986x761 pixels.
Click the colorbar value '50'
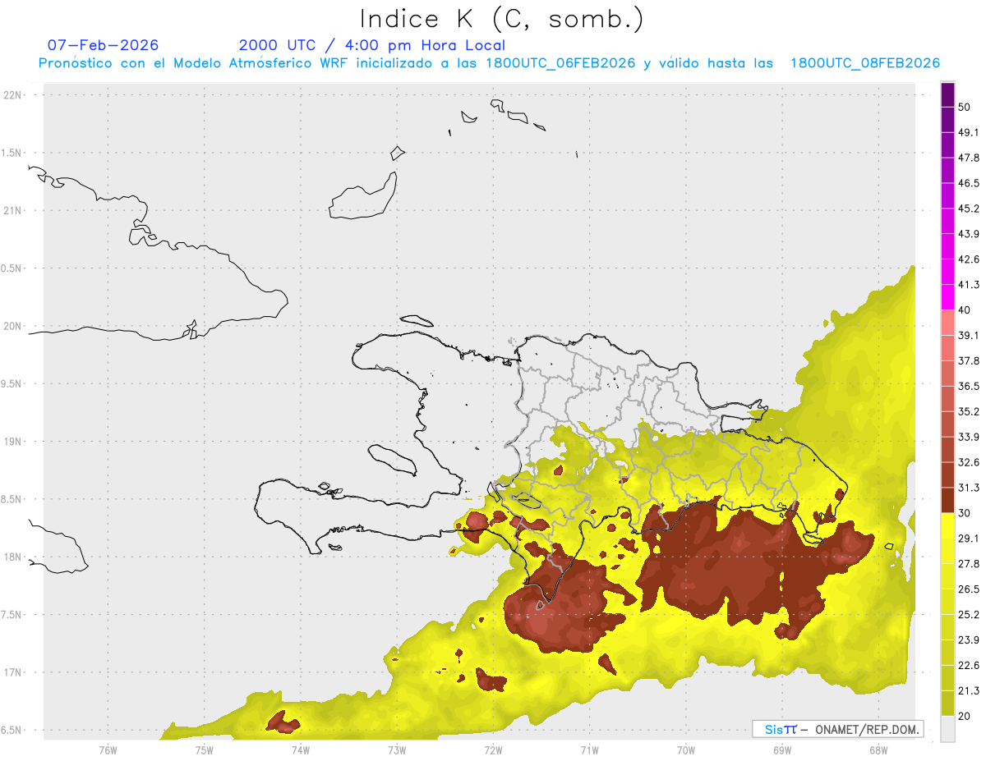(x=965, y=107)
